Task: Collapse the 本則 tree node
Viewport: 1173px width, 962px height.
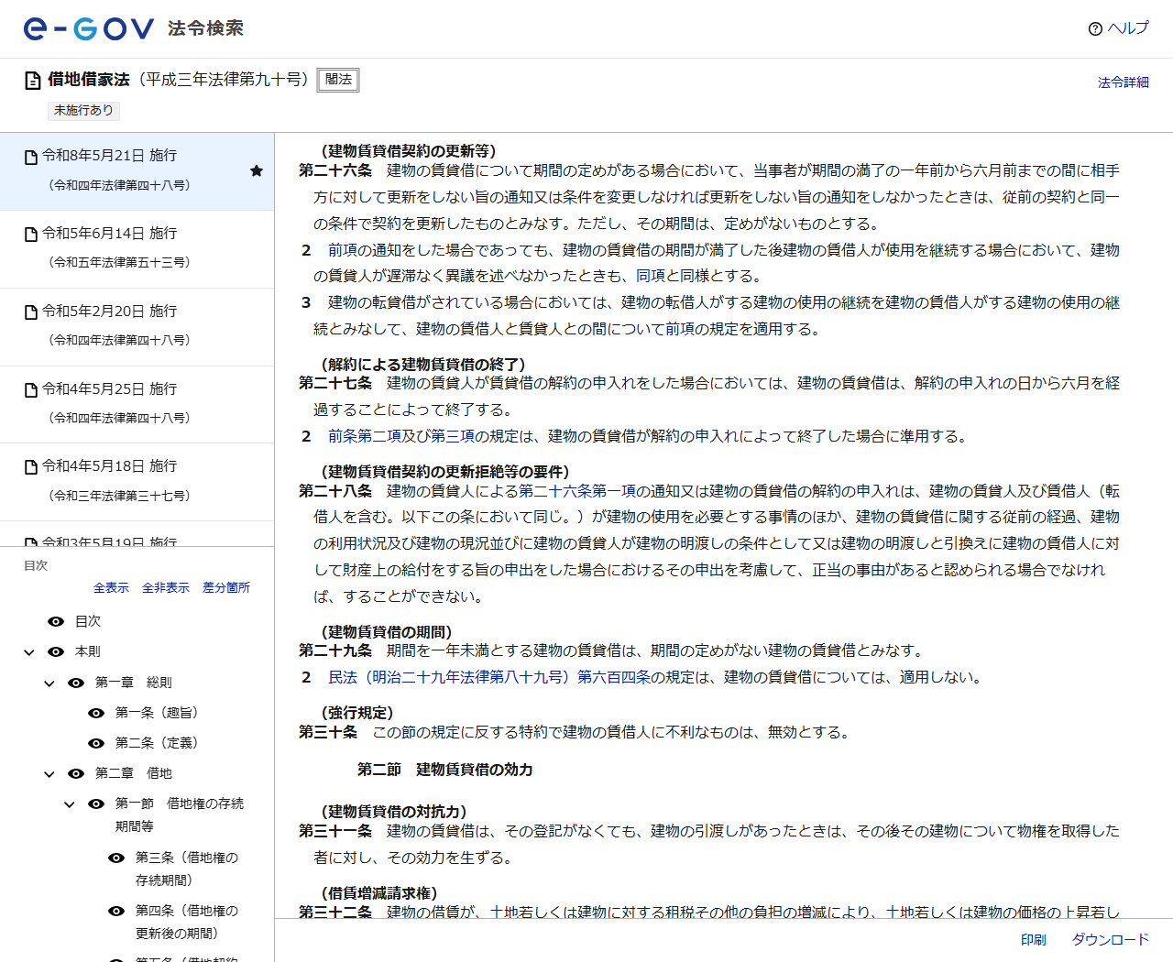Action: [x=29, y=652]
